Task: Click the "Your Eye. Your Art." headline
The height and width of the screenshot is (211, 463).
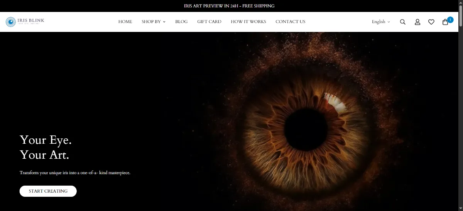Action: click(x=47, y=147)
